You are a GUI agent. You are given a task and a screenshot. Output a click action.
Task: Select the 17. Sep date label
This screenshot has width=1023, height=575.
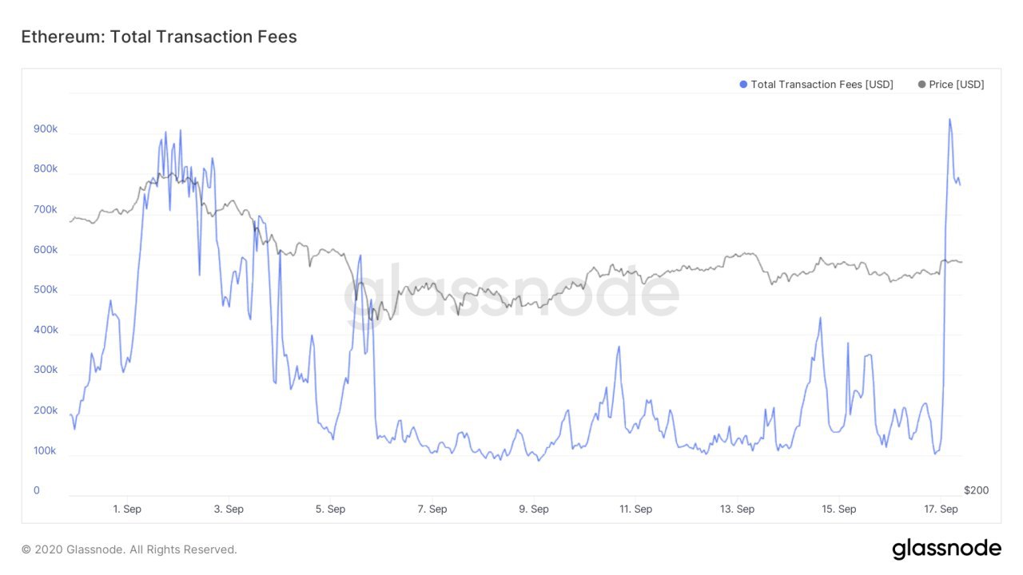(941, 509)
